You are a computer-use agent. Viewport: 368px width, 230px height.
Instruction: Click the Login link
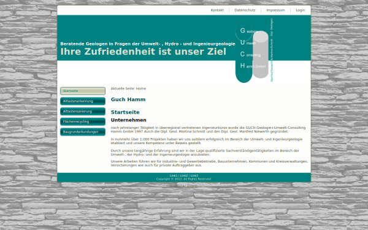300,10
